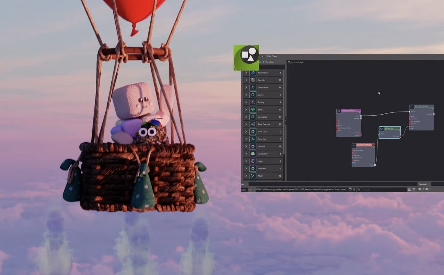444x275 pixels.
Task: Click Exec Out port on Write Prim Attribute
Action: (x=434, y=114)
